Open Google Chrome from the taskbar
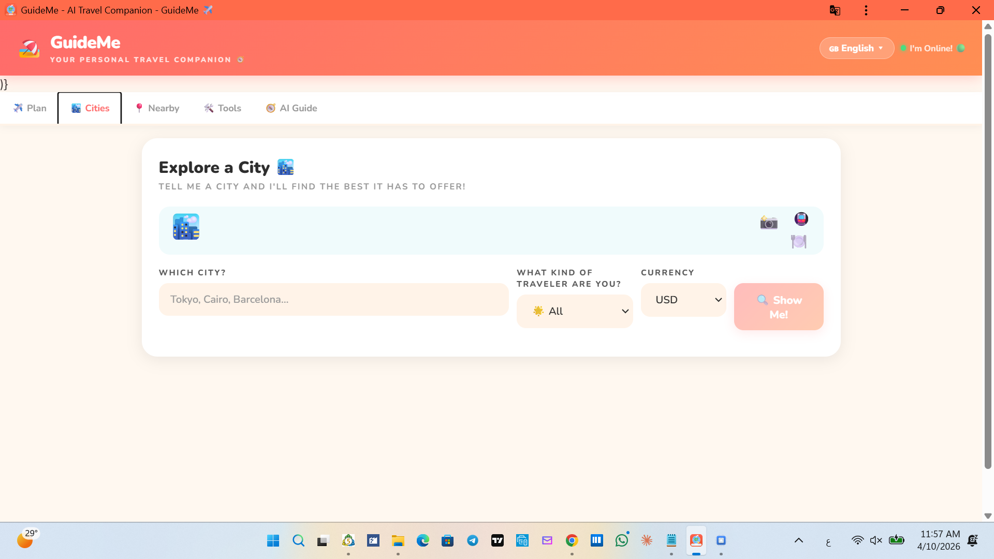The width and height of the screenshot is (994, 559). [572, 540]
